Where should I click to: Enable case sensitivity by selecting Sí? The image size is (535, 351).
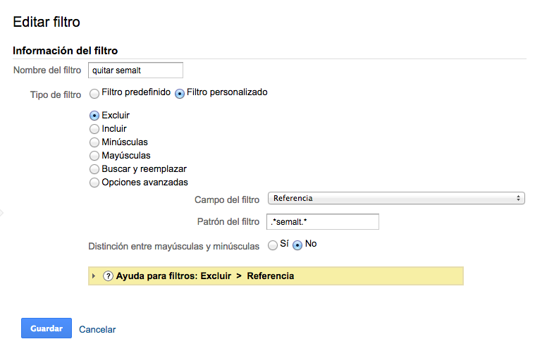coord(272,245)
